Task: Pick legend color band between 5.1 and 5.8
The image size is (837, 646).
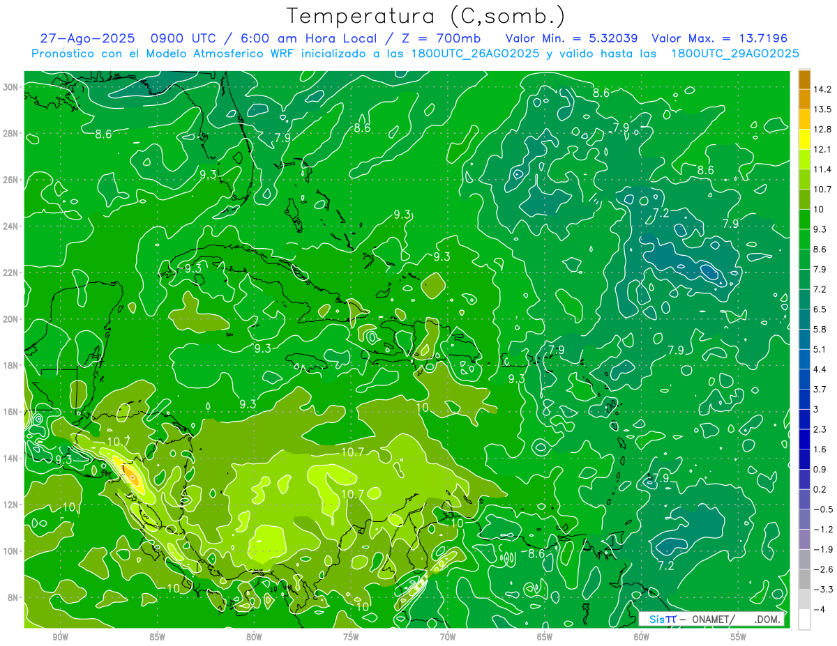Action: (804, 339)
